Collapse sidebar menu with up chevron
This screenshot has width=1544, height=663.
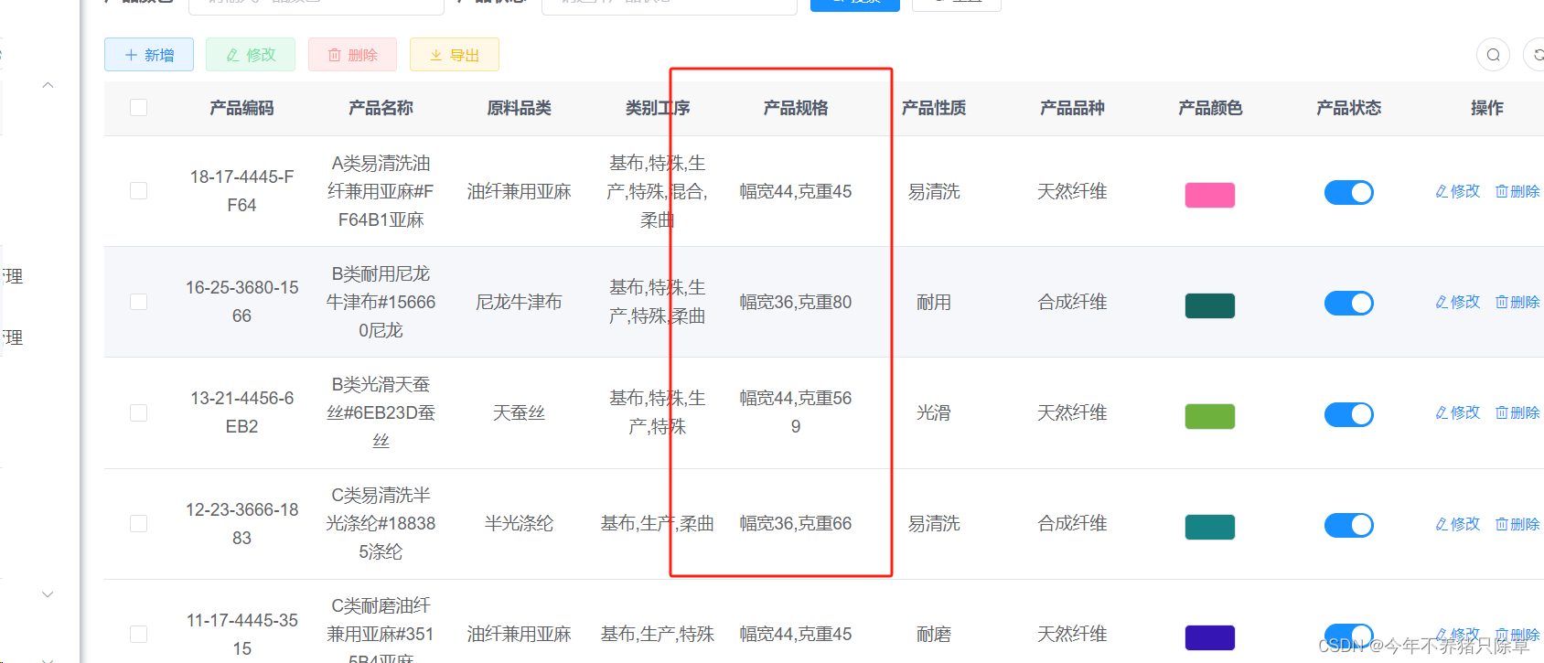(x=48, y=85)
